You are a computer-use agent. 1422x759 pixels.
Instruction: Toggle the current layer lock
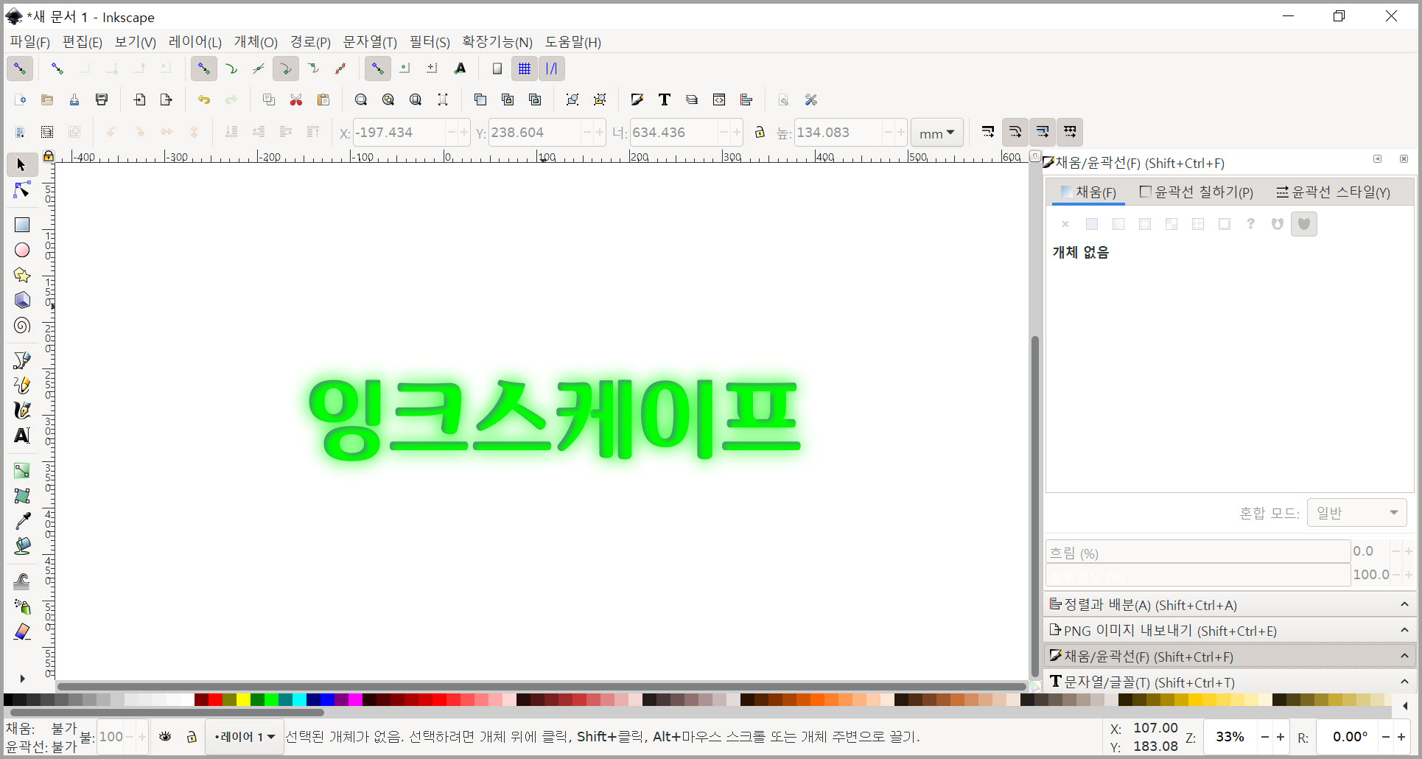[x=192, y=737]
